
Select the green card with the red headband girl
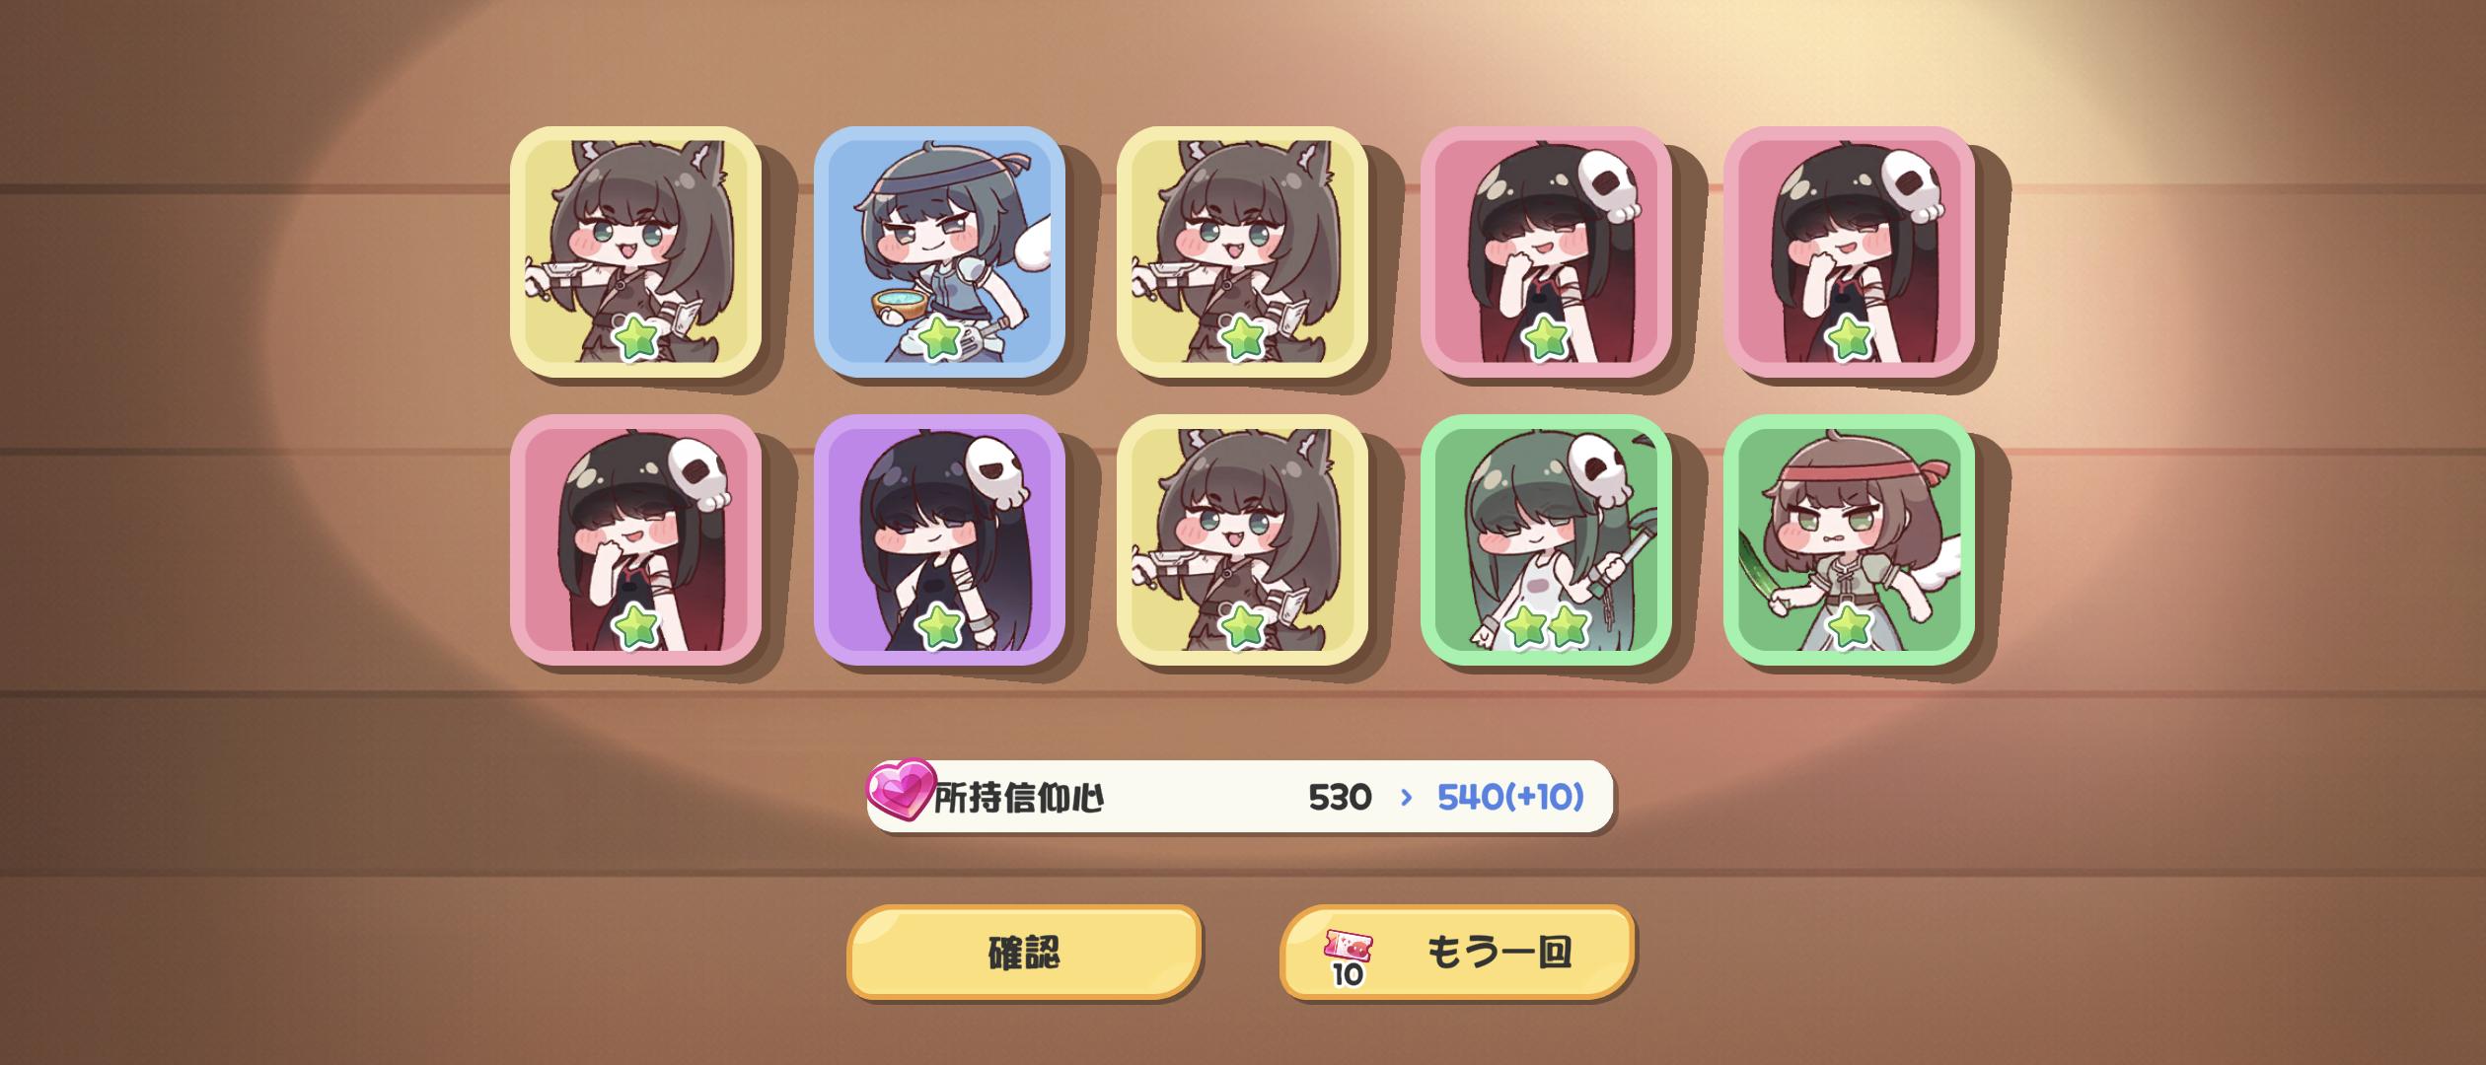click(1849, 539)
